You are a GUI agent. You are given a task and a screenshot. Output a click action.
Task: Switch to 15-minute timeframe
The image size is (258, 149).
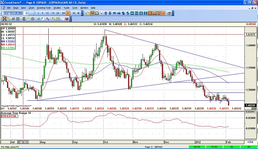[53, 13]
